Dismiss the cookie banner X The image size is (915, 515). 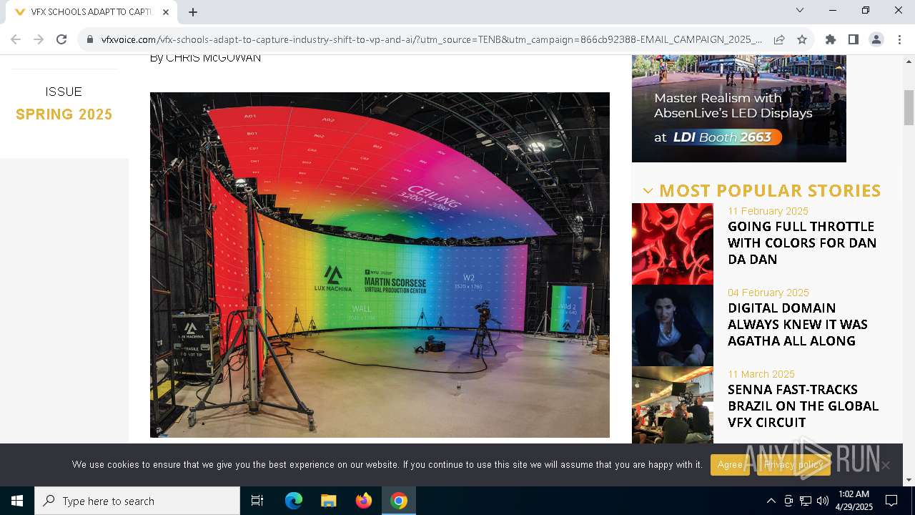point(886,465)
